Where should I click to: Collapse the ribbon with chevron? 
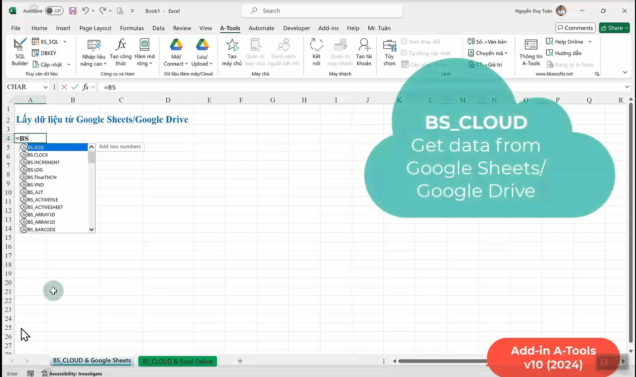[x=626, y=73]
